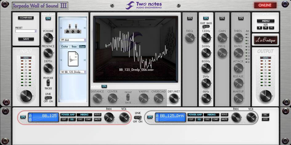Open the Setup MENU button

[x=265, y=21]
